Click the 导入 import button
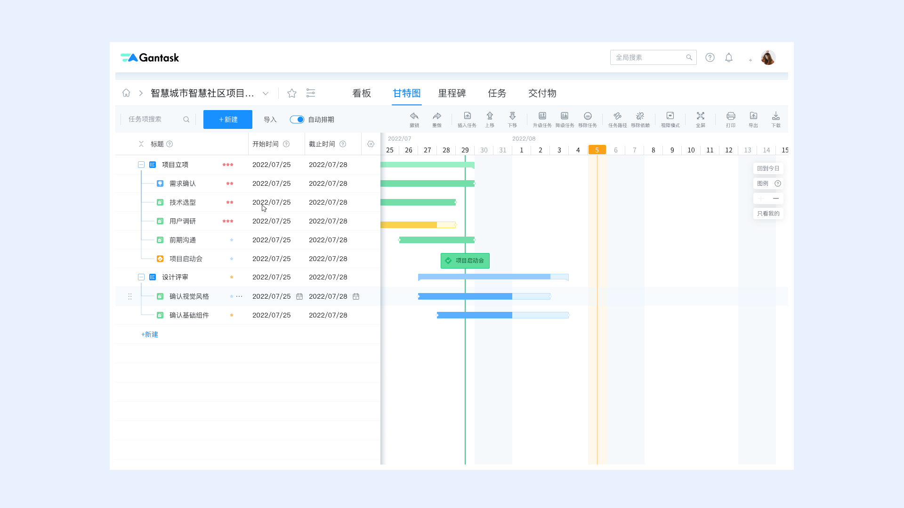 point(270,119)
